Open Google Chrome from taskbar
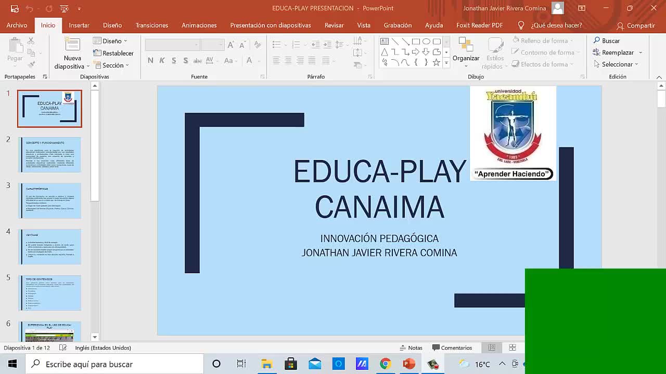 pos(385,364)
